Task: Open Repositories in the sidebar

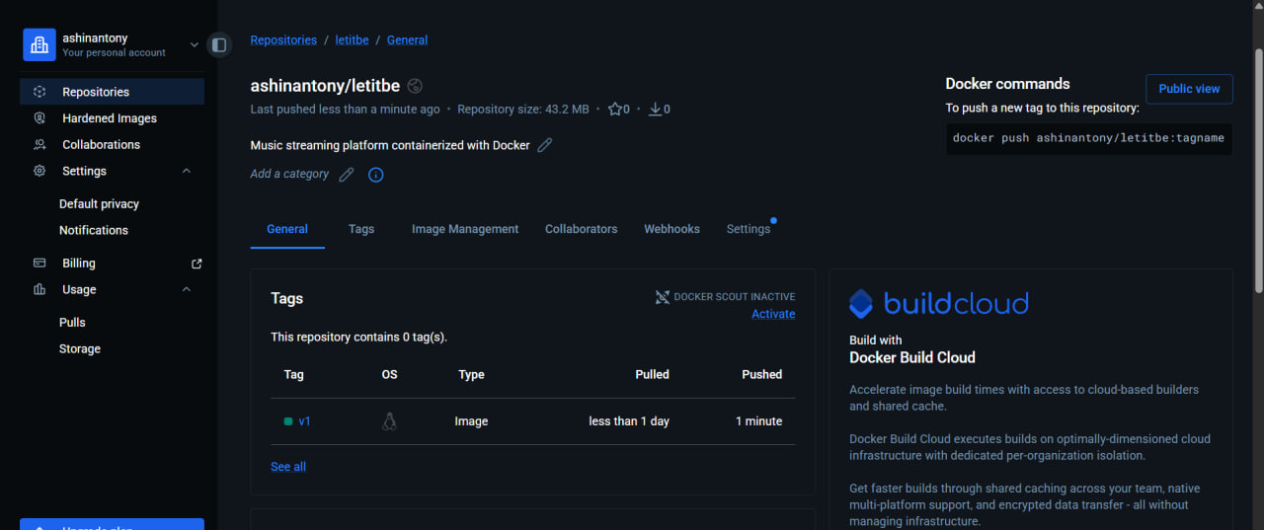Action: (x=112, y=92)
